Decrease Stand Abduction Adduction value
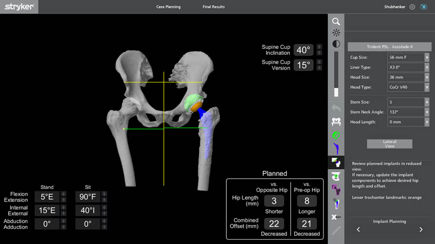This screenshot has height=244, width=435. click(64, 227)
